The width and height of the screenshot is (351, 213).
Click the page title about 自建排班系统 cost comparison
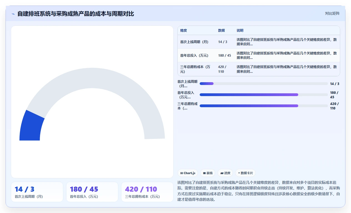coord(76,14)
